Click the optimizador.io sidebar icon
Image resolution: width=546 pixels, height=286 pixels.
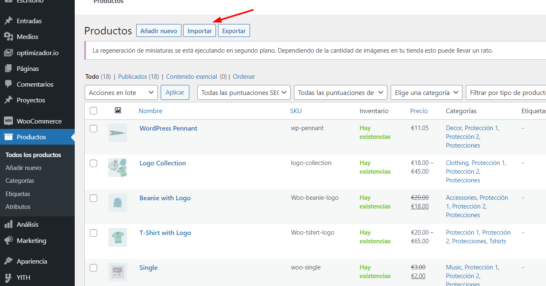tap(8, 53)
